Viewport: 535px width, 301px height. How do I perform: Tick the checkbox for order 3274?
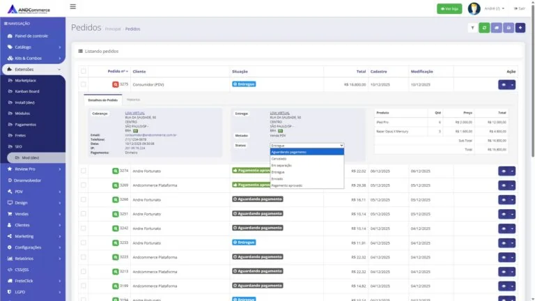tap(84, 171)
